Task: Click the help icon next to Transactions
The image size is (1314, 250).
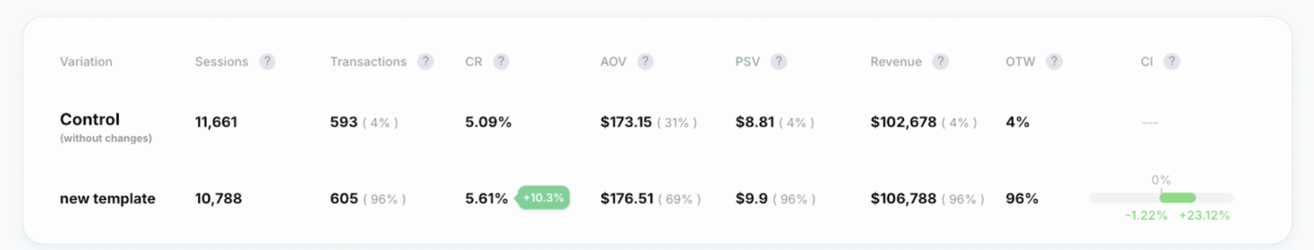Action: pyautogui.click(x=425, y=61)
